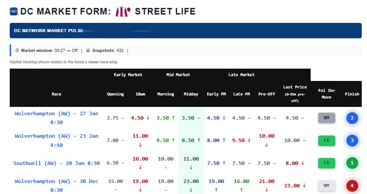This screenshot has height=194, width=367.
Task: Click the green LS badge in the Southwell row
Action: coord(326,163)
